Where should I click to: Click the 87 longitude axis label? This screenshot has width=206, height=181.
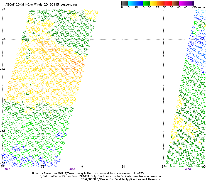(163, 167)
